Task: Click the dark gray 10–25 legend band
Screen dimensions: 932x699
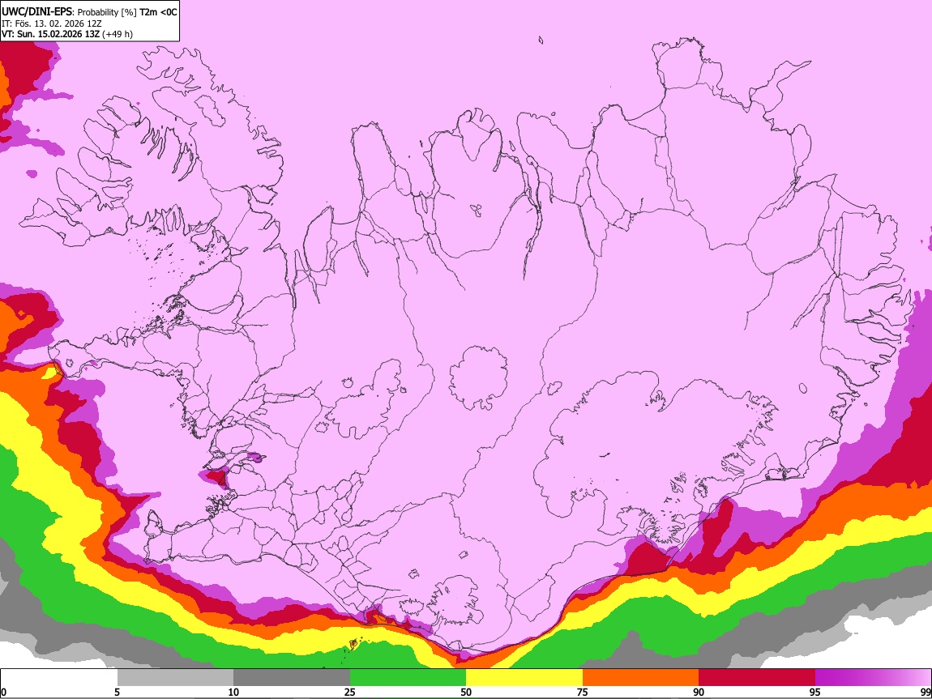Action: coord(292,678)
